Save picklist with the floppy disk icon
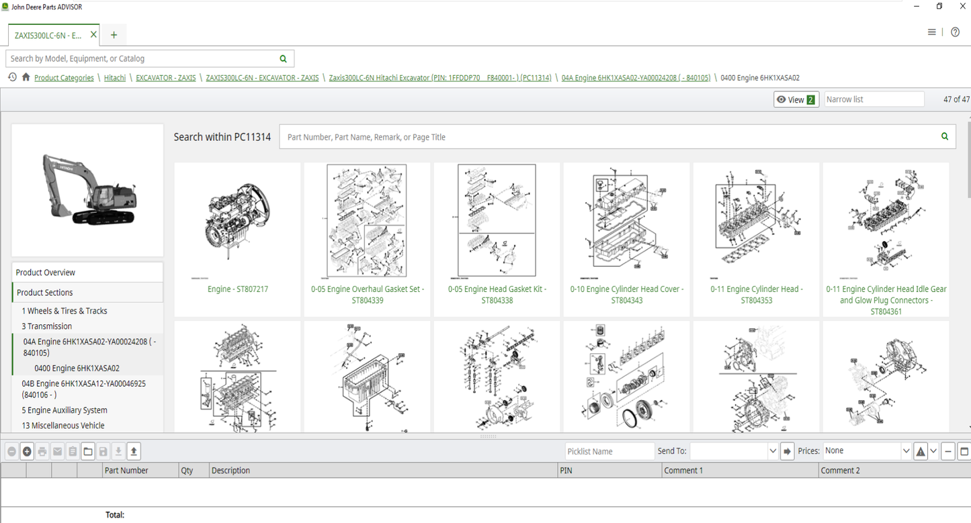This screenshot has height=523, width=971. [103, 452]
